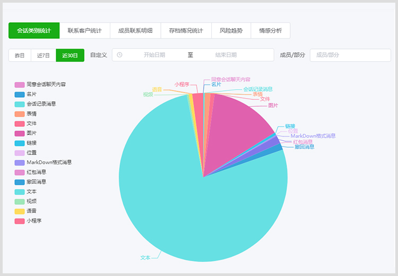Click the 同意会话聊天内容 pie chart label

point(231,80)
